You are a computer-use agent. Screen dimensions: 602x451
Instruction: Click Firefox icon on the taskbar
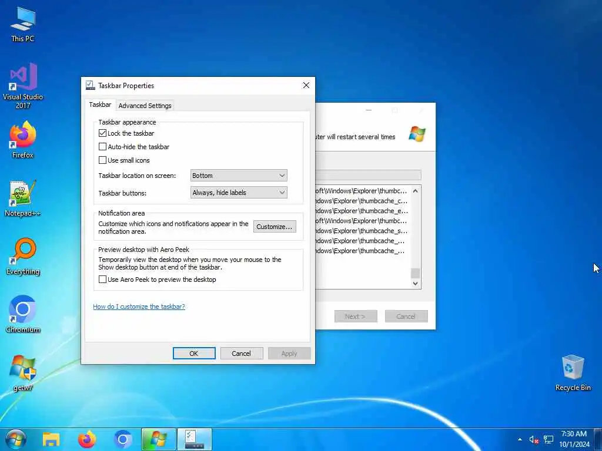click(x=87, y=439)
